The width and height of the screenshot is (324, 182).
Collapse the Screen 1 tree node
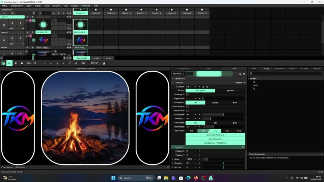pos(249,79)
